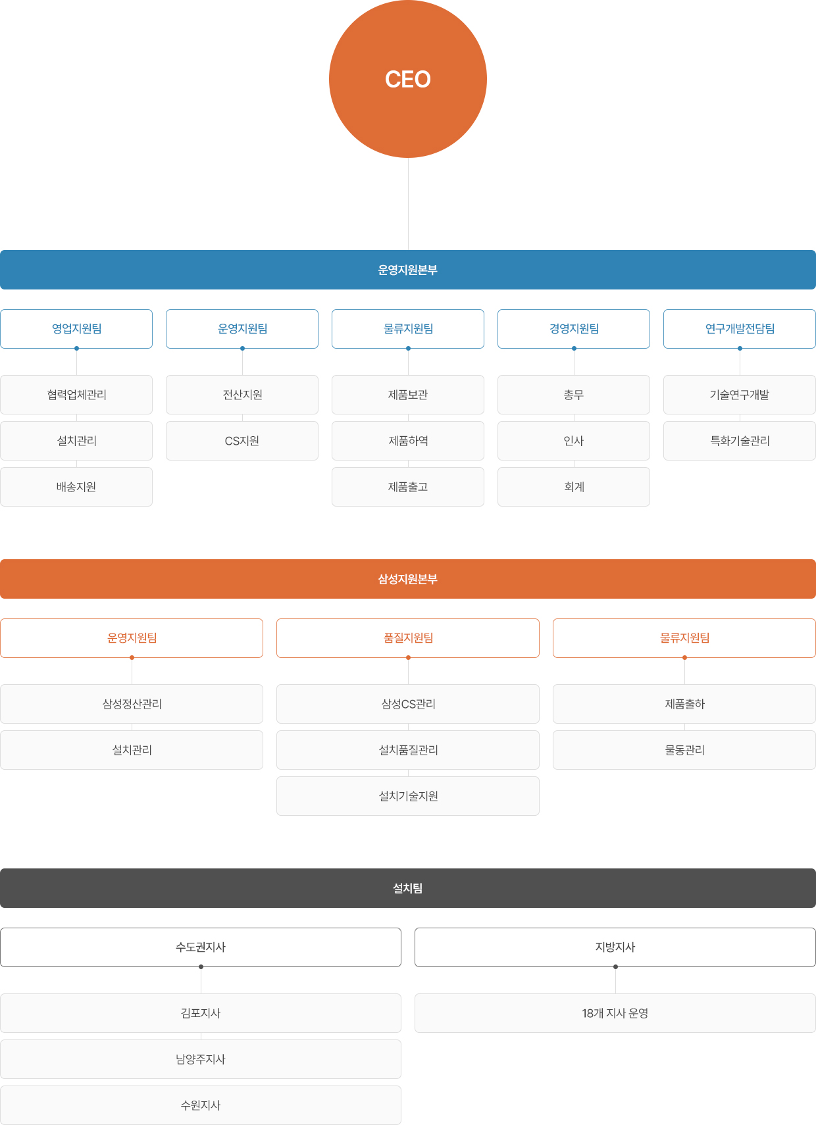Image resolution: width=816 pixels, height=1125 pixels.
Task: Select the 전산지원 item
Action: (x=242, y=395)
